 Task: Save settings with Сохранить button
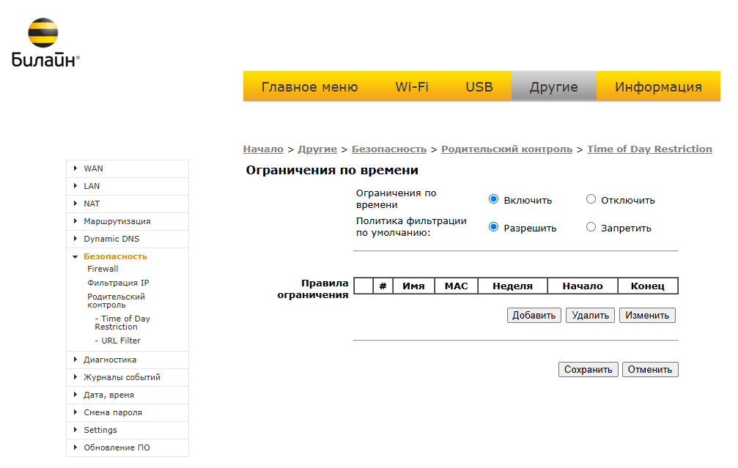[x=588, y=370]
